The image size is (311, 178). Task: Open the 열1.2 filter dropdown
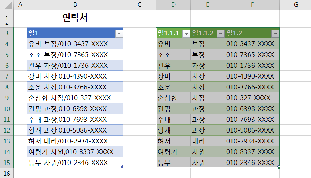[x=275, y=34]
